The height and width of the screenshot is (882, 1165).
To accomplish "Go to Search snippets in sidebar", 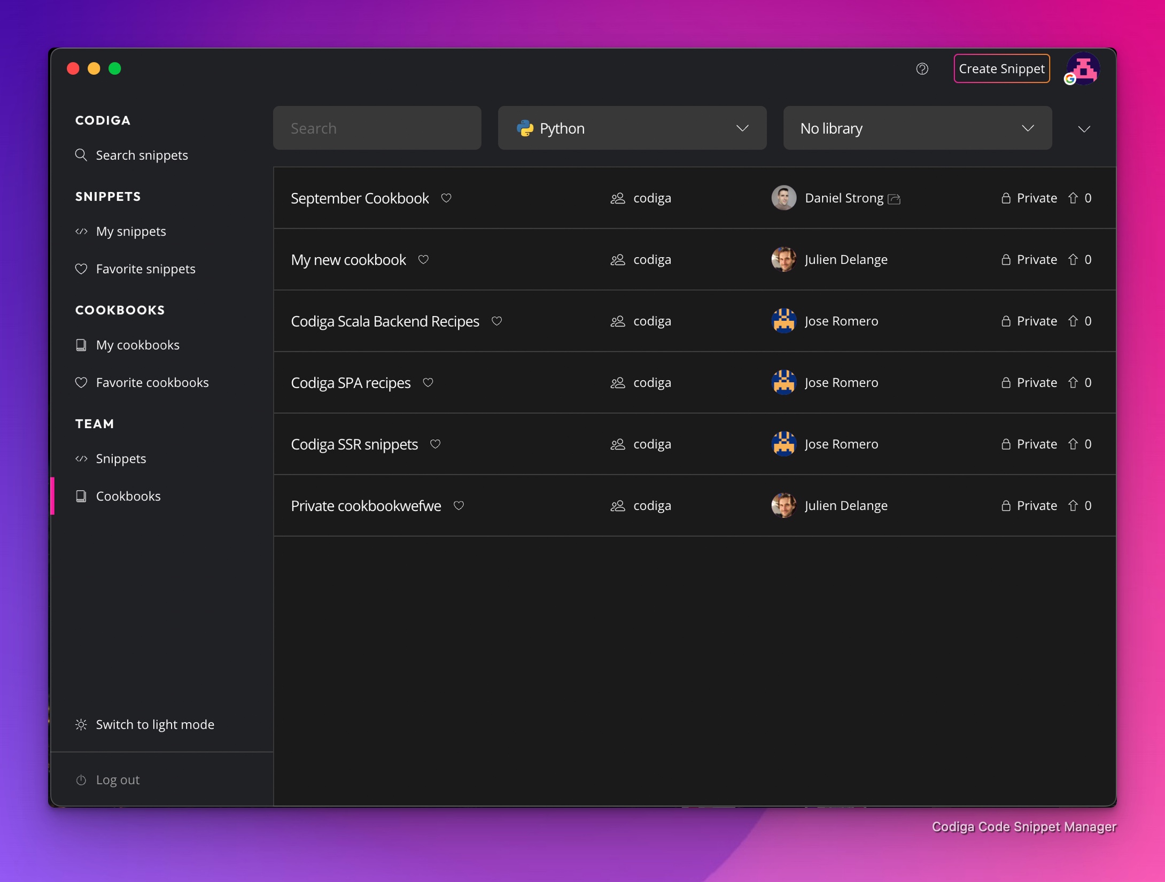I will click(x=142, y=155).
